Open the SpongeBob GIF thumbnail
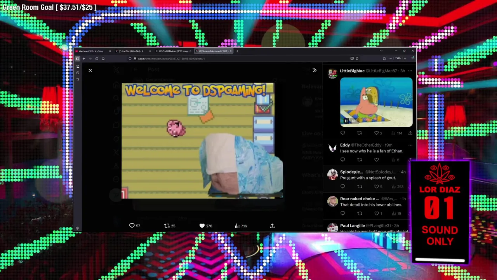This screenshot has height=280, width=497. pyautogui.click(x=376, y=102)
